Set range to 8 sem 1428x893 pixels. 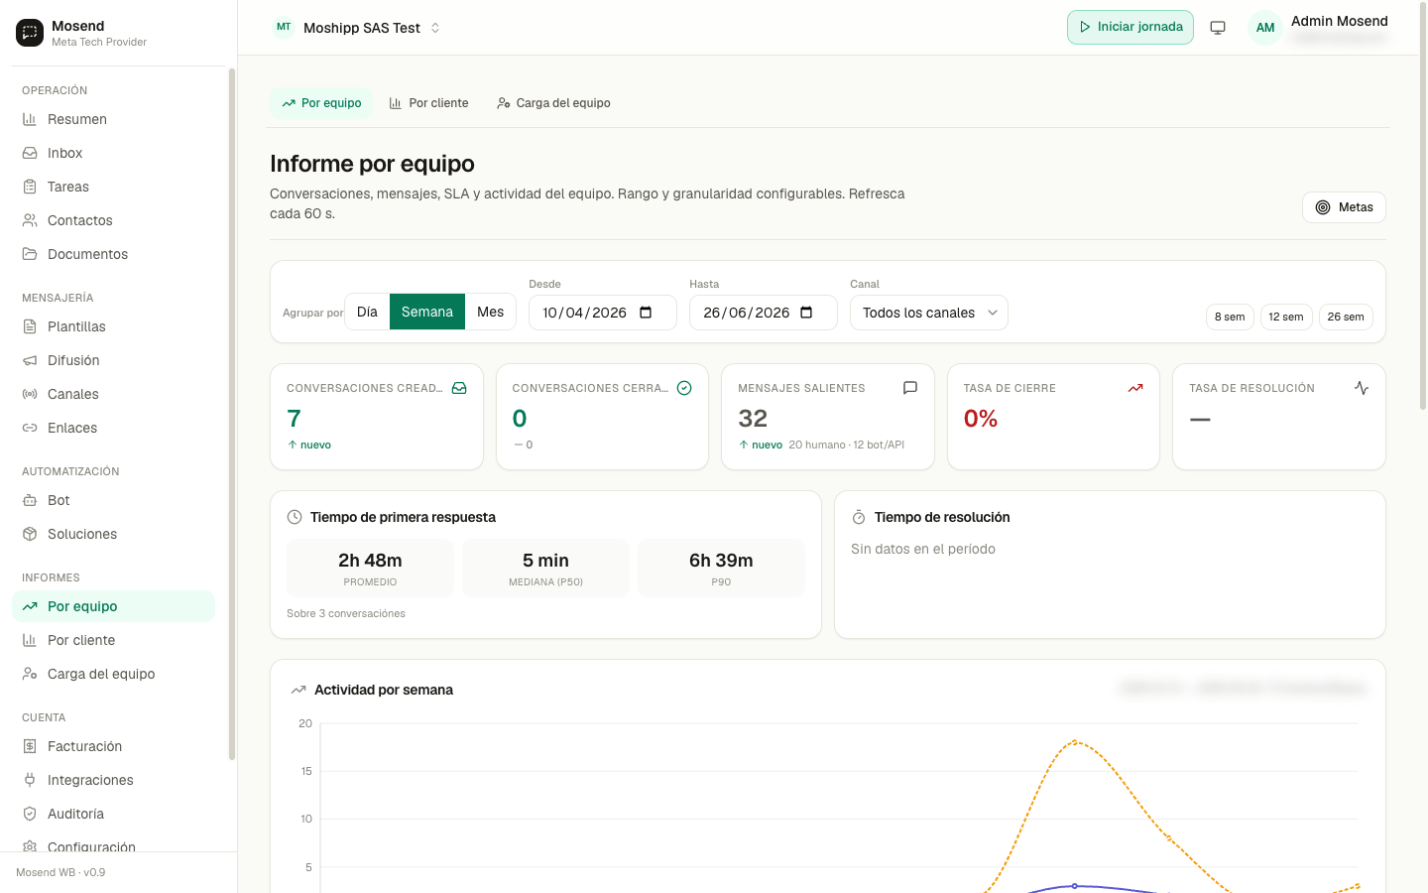pyautogui.click(x=1230, y=317)
